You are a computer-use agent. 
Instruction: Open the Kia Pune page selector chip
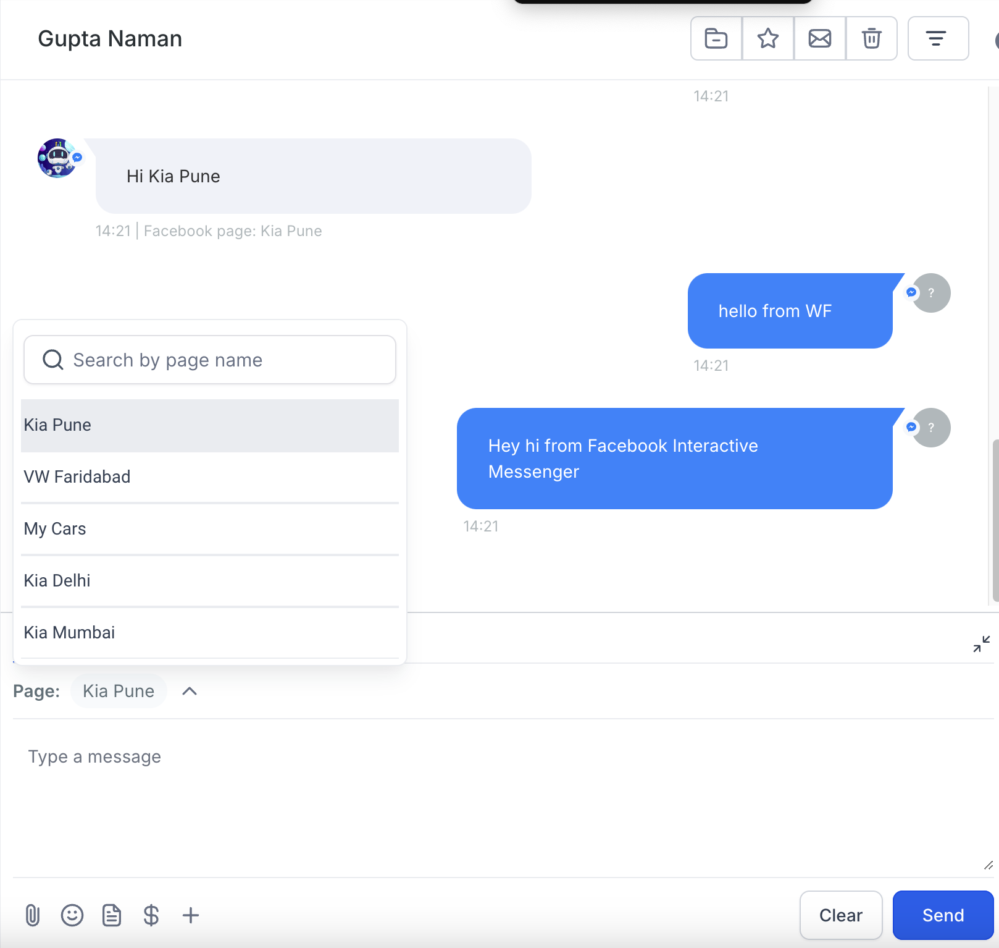pos(119,691)
